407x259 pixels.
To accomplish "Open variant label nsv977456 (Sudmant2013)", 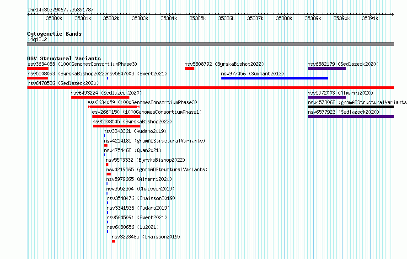I will (252, 74).
